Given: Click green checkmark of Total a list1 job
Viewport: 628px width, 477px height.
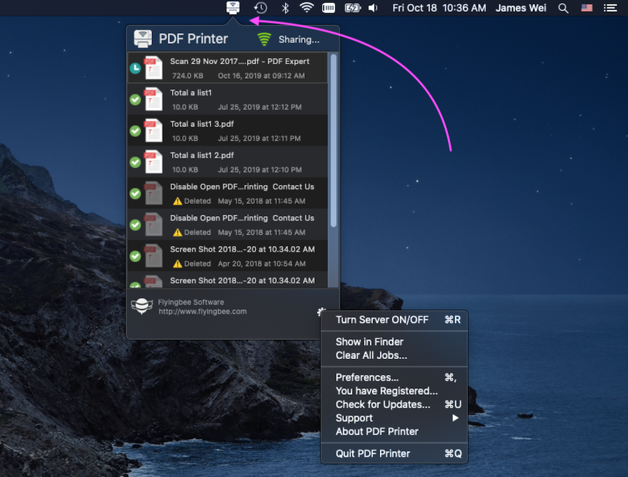Looking at the screenshot, I should click(135, 99).
